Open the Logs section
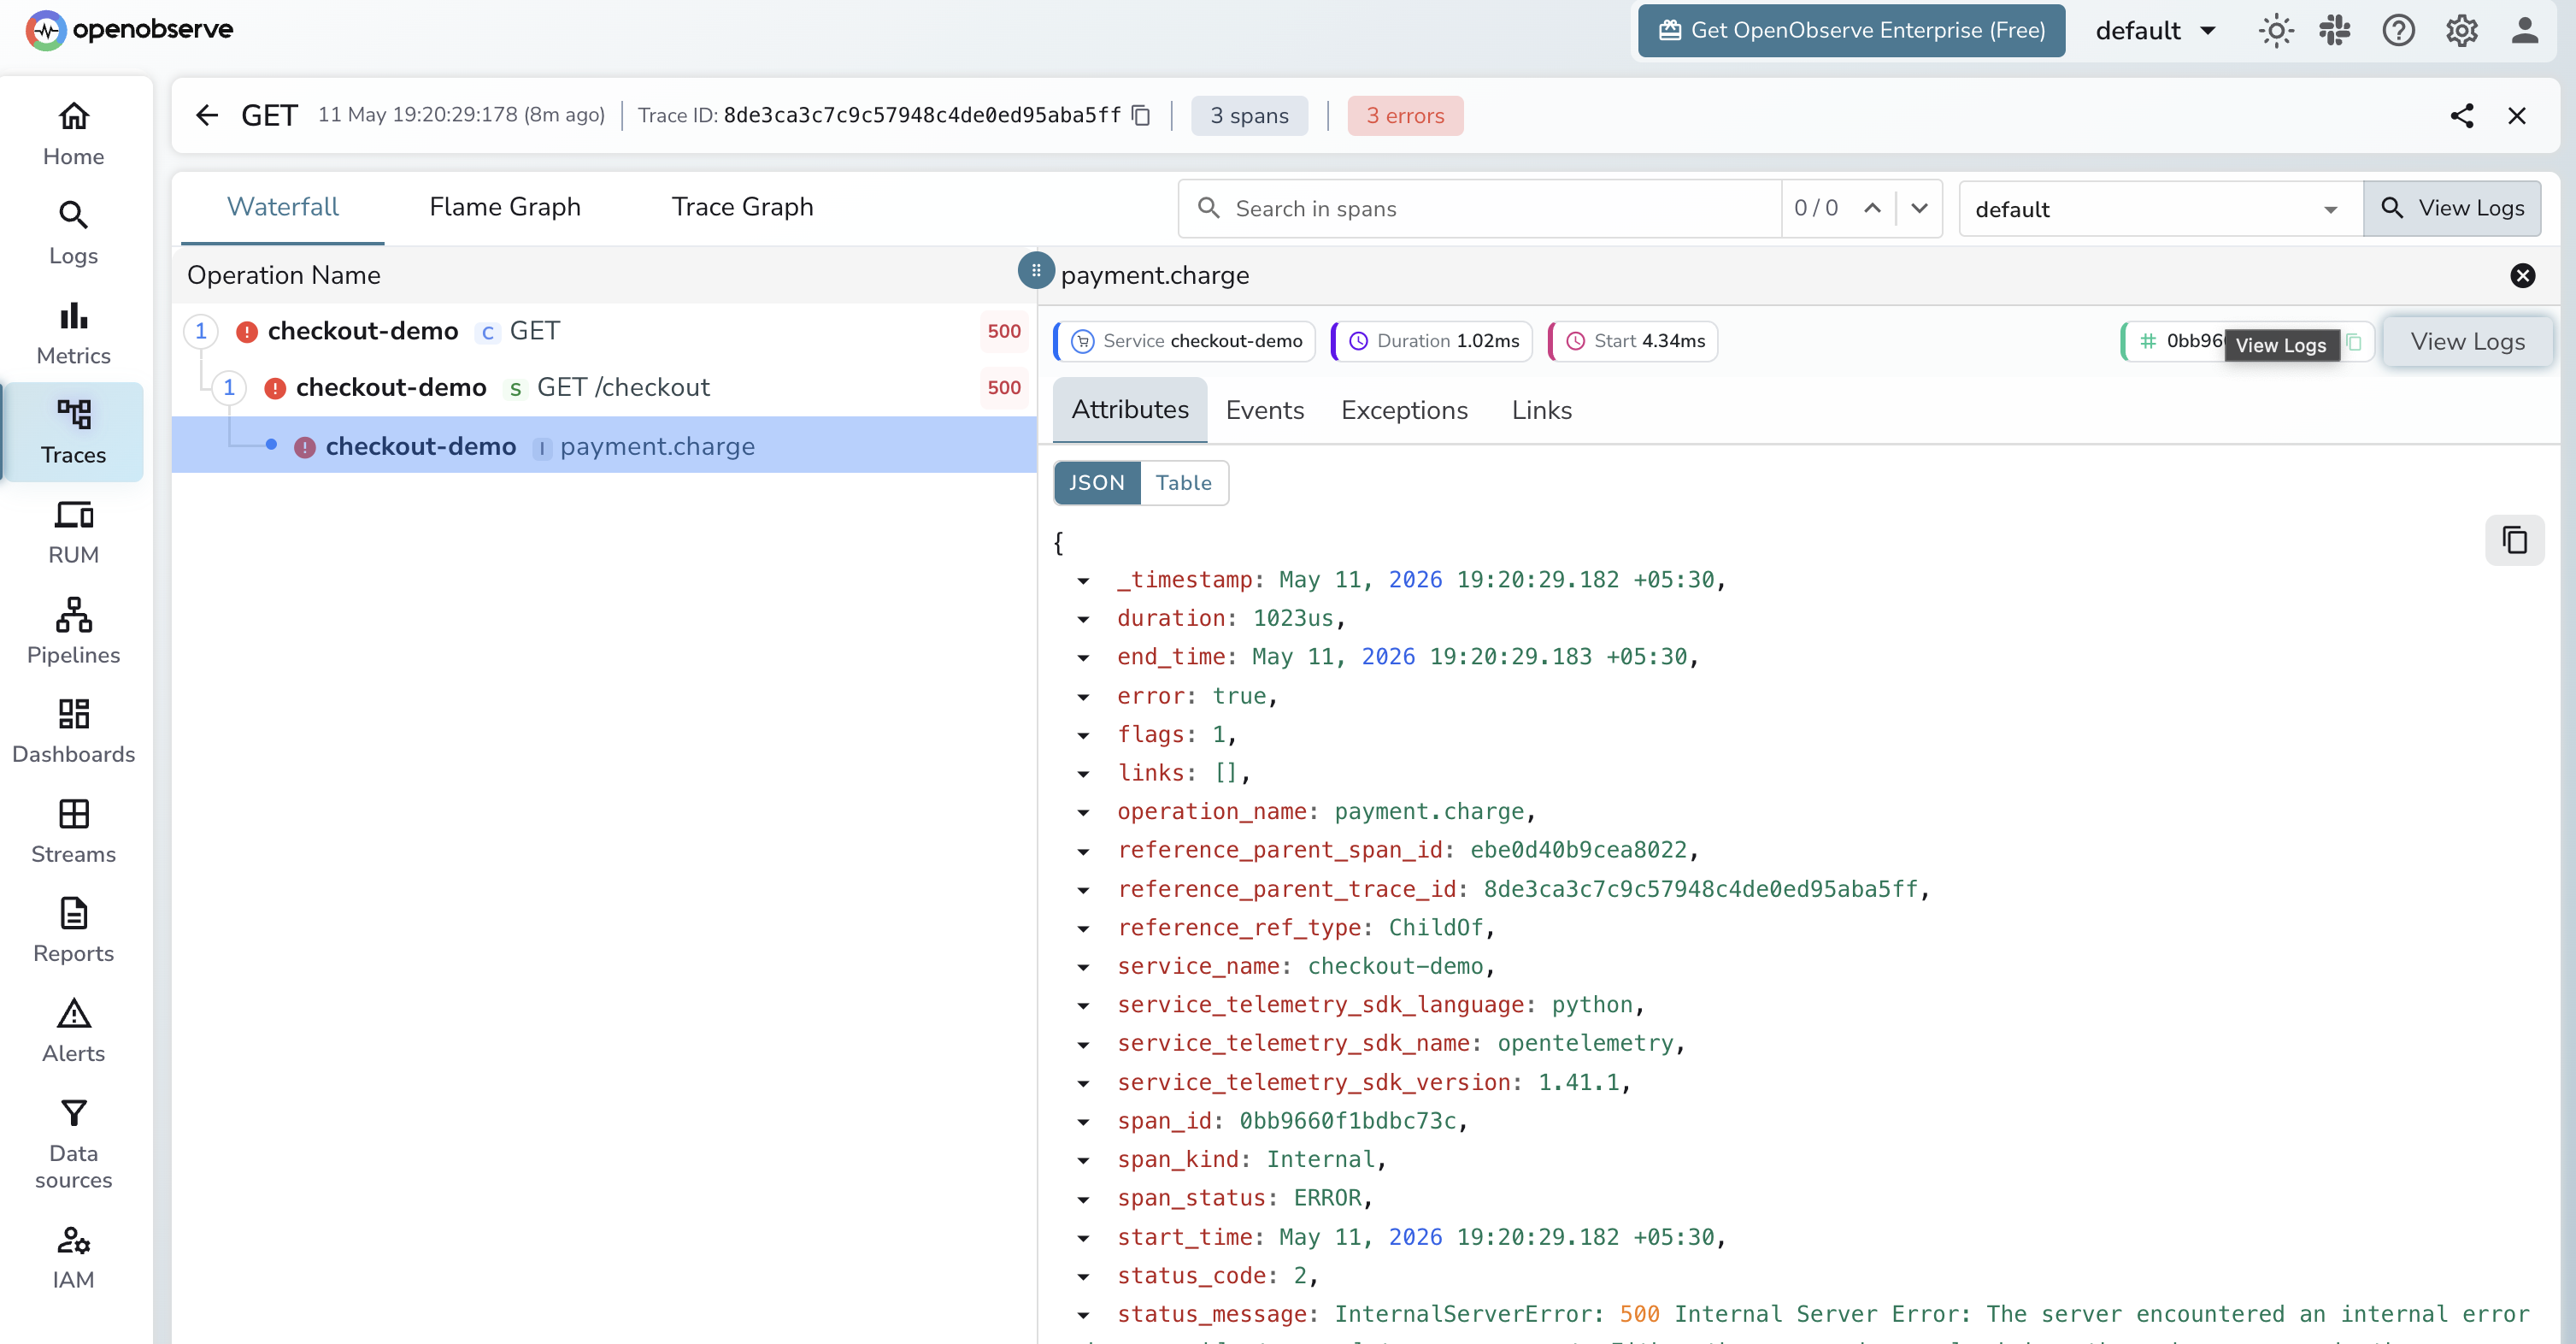This screenshot has width=2576, height=1344. coord(73,233)
